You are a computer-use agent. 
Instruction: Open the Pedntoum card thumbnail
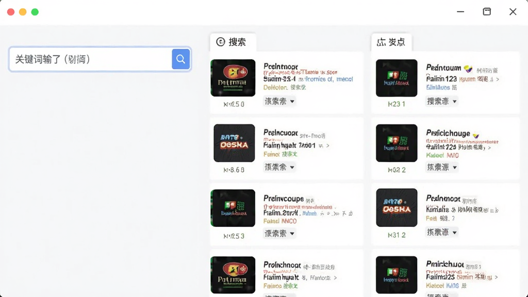[x=397, y=78]
